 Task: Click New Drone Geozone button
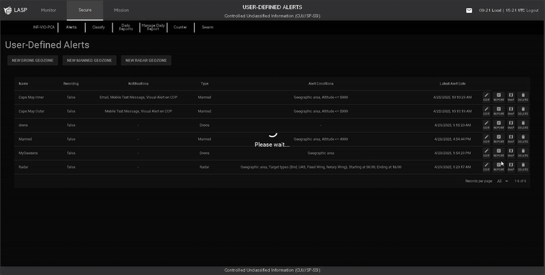(x=33, y=60)
